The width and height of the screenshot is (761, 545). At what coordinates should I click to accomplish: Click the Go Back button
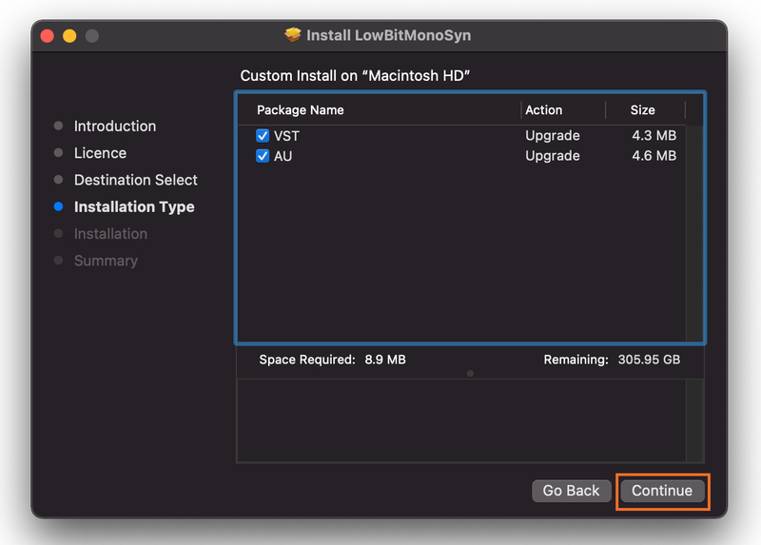pyautogui.click(x=571, y=491)
